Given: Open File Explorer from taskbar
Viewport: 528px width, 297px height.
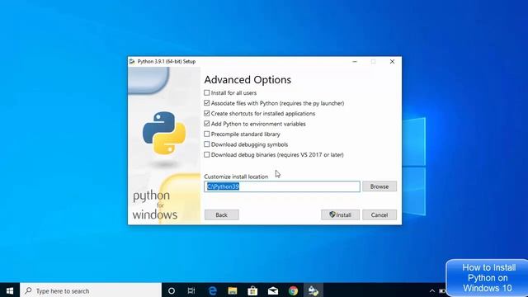Looking at the screenshot, I should [233, 290].
